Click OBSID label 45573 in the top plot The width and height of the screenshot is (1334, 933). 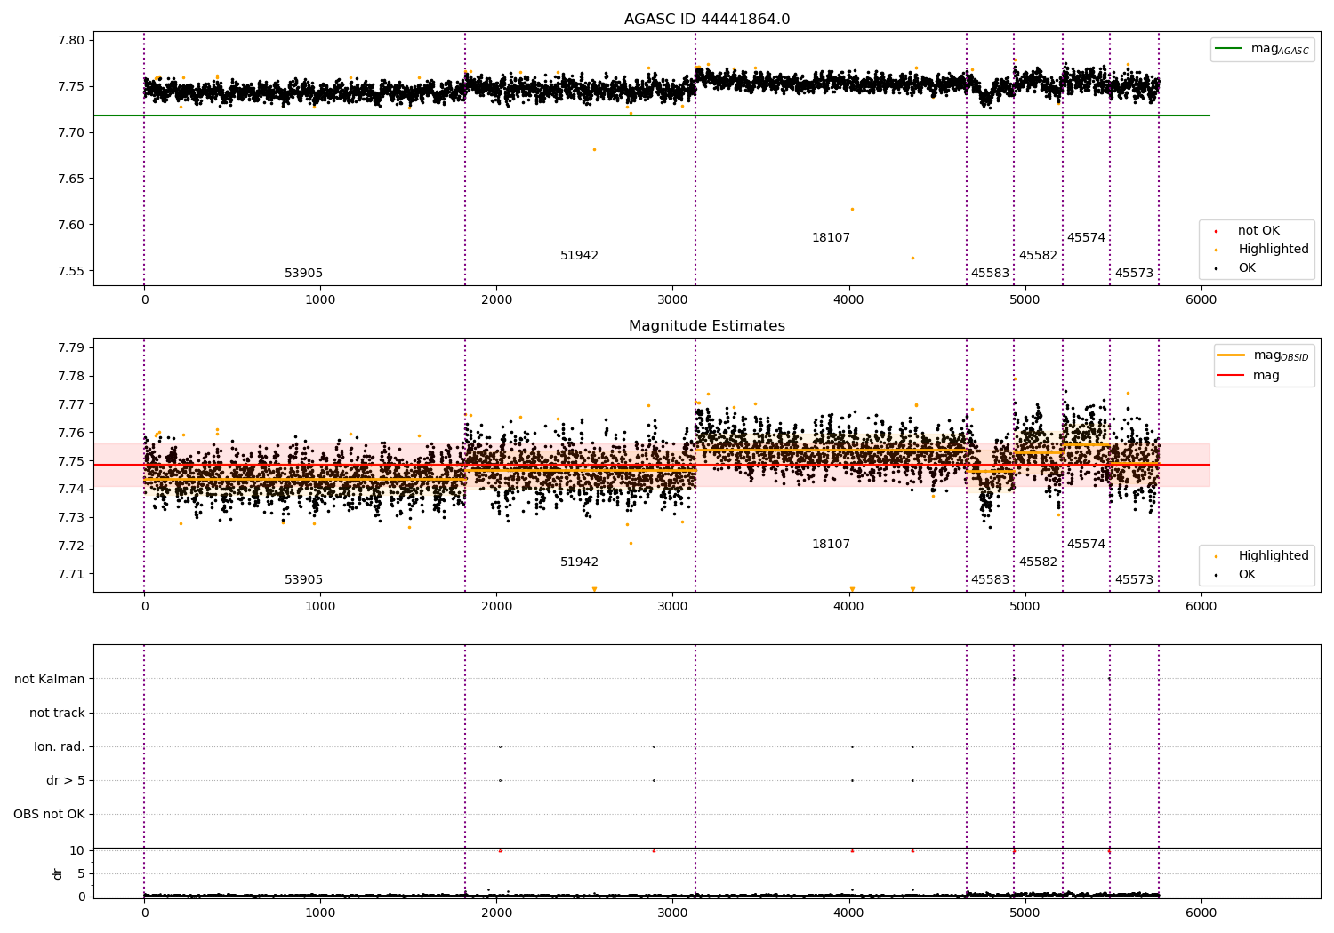(1134, 274)
